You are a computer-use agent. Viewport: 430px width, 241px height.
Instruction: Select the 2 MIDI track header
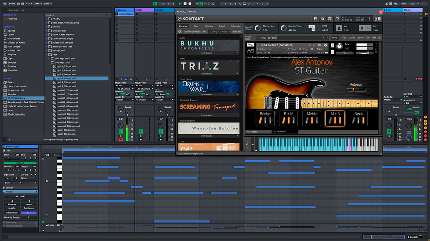144,10
